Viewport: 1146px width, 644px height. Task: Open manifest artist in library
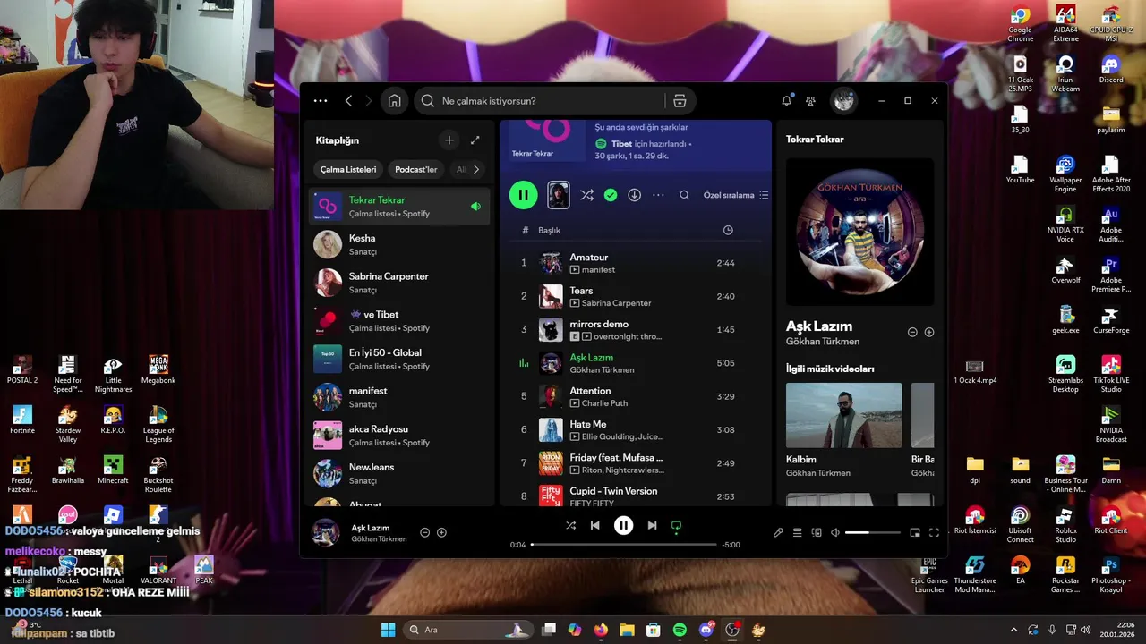[x=399, y=397]
